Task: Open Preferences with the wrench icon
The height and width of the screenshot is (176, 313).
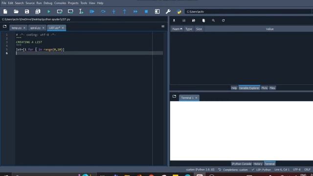Action: click(x=168, y=12)
